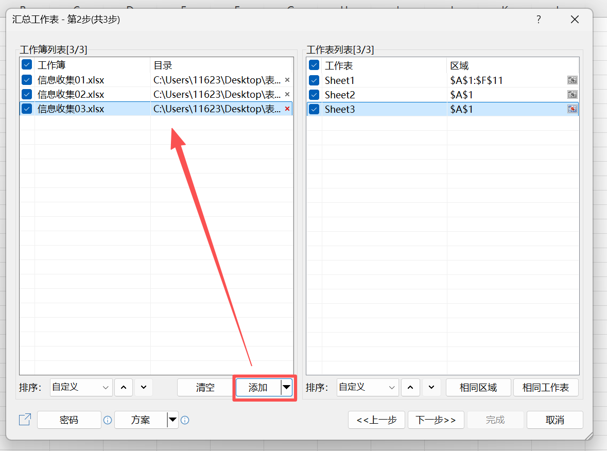
Task: Uncheck the 信息收集02.xlsx checkbox
Action: tap(26, 94)
